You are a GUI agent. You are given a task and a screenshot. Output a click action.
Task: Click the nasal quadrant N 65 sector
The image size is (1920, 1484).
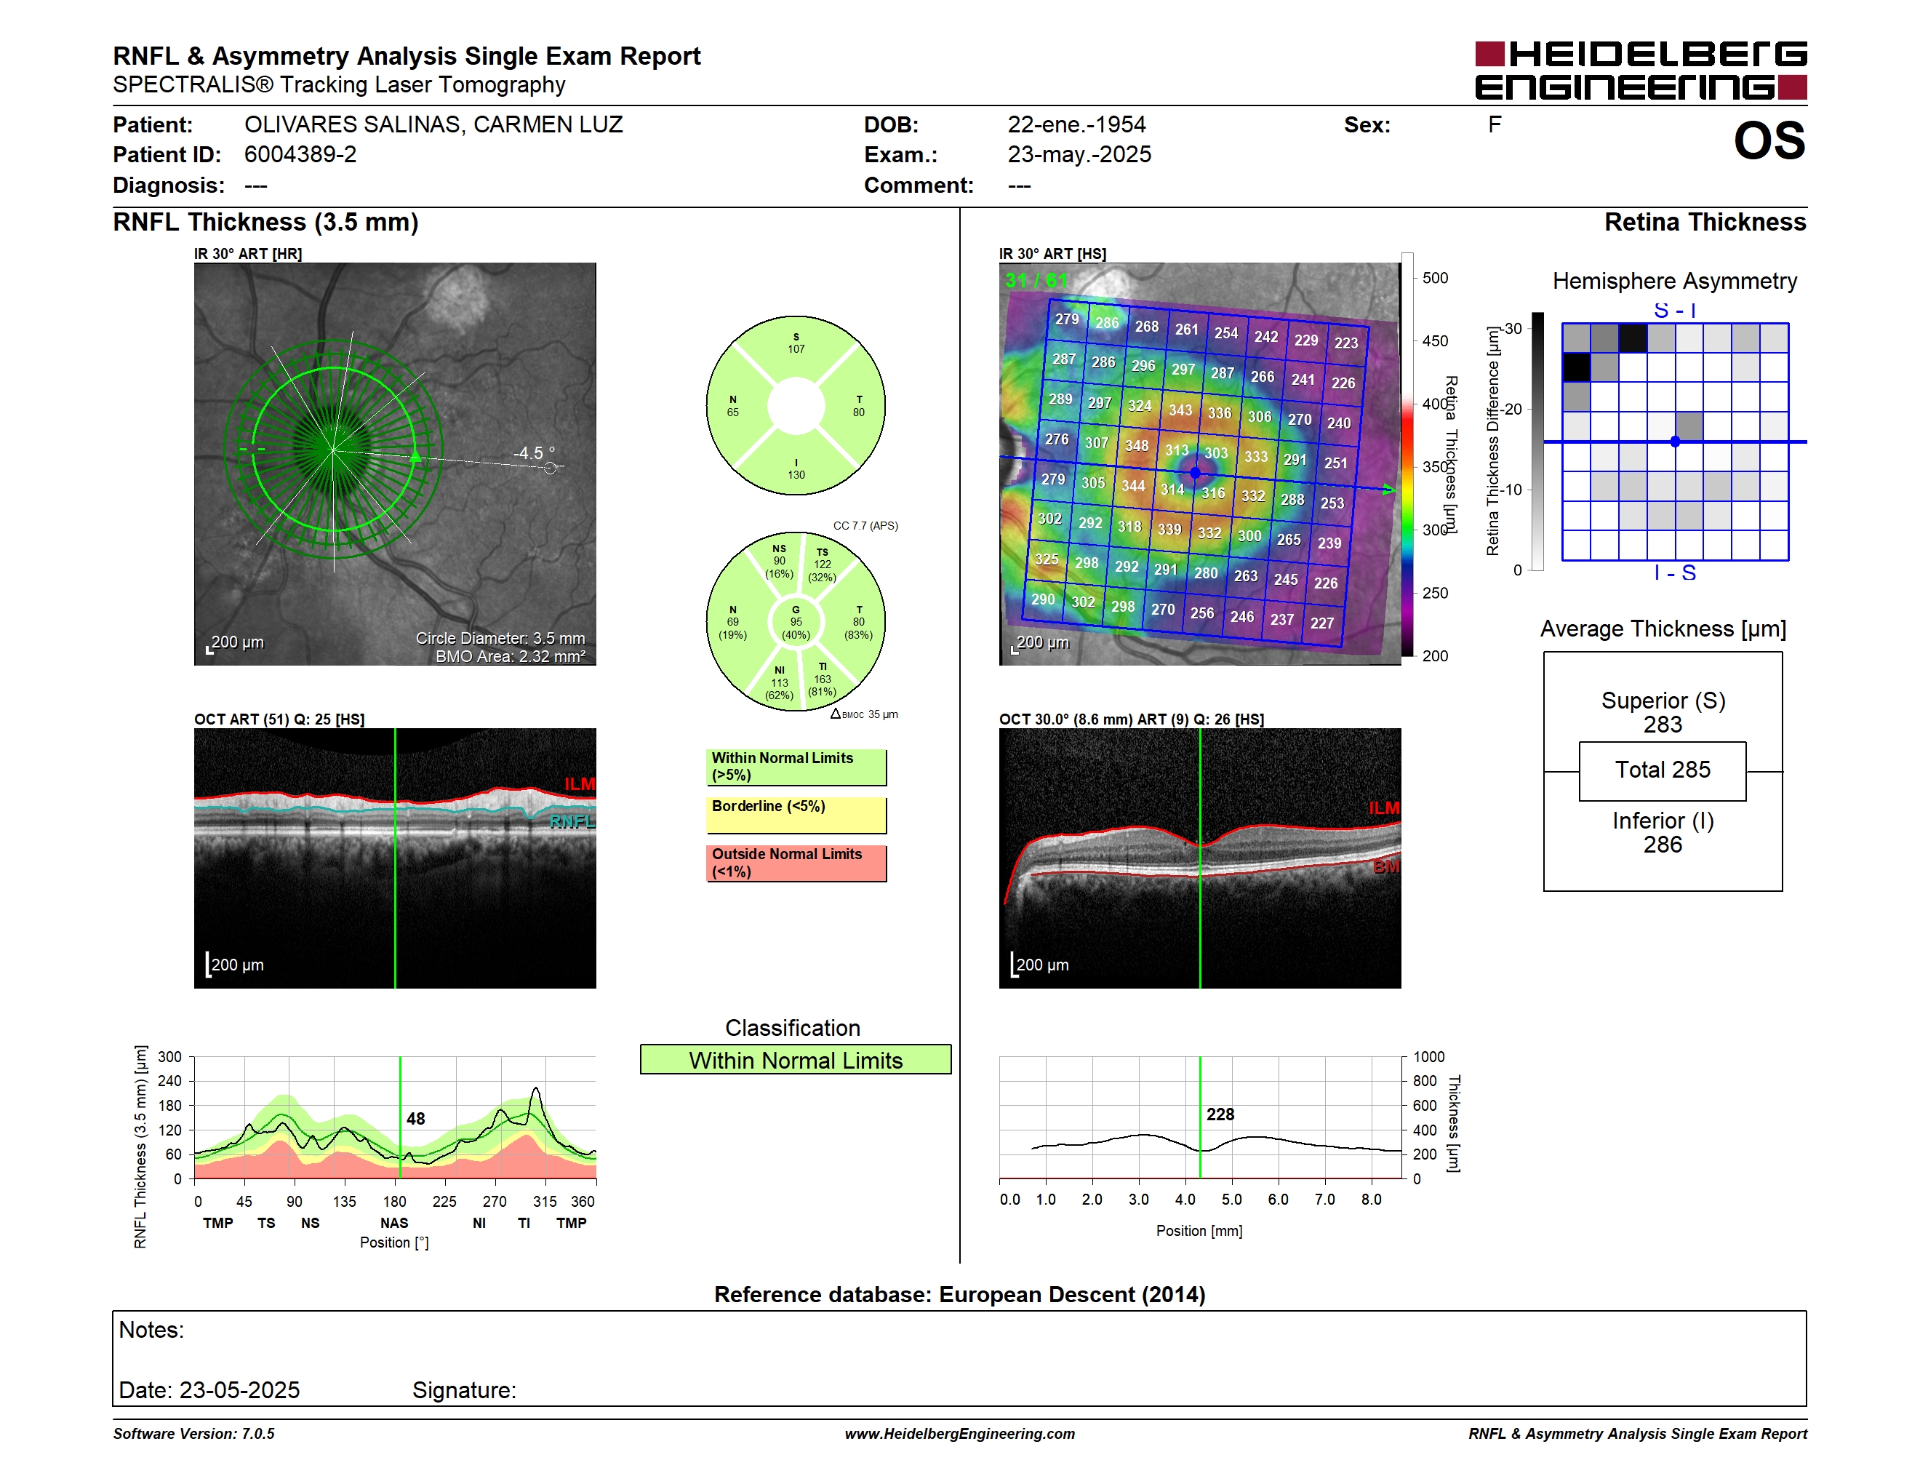coord(732,406)
